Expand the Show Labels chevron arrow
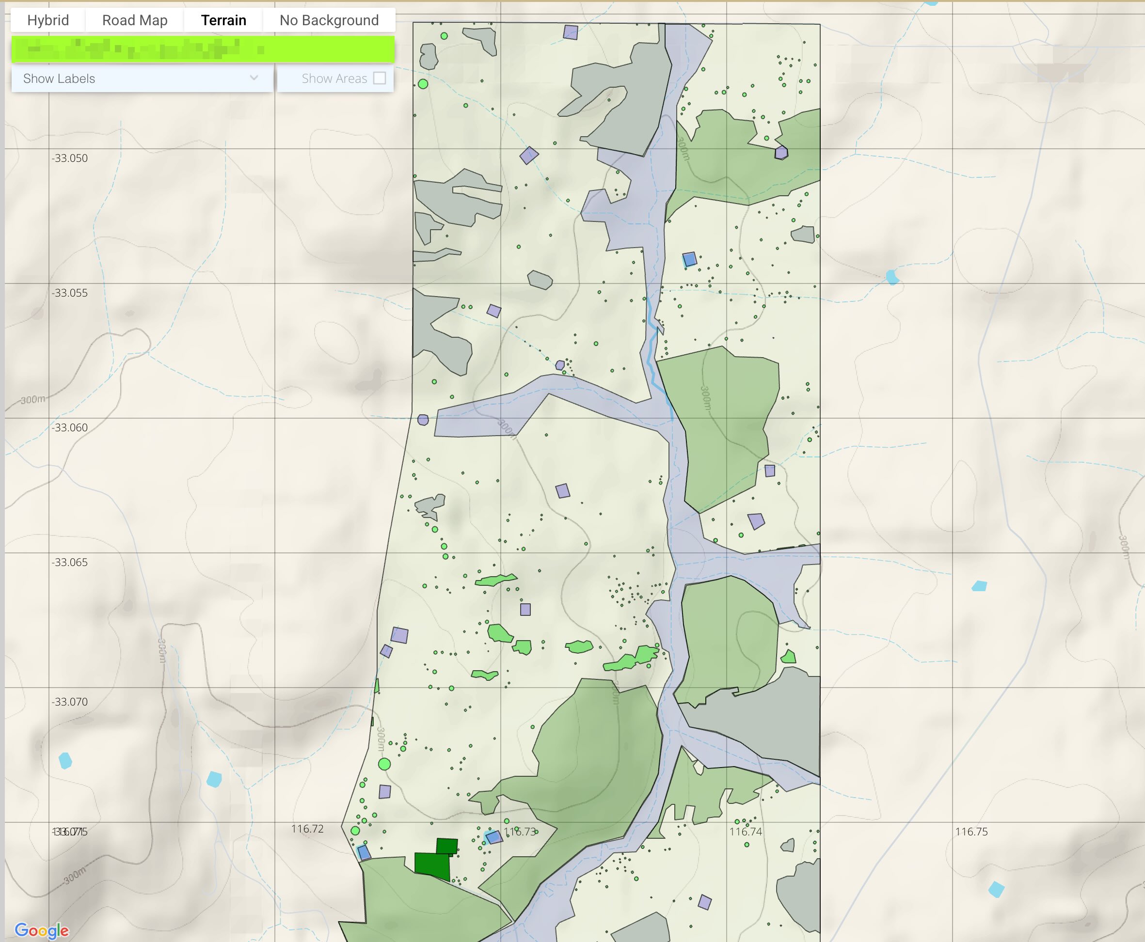The height and width of the screenshot is (942, 1145). (254, 78)
